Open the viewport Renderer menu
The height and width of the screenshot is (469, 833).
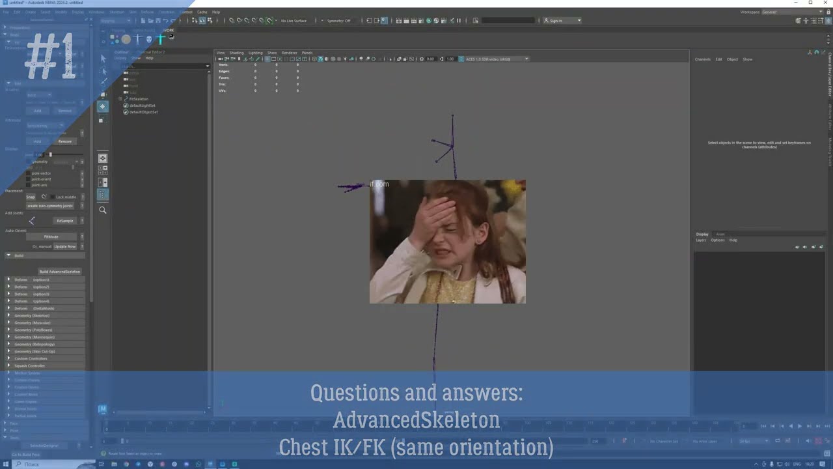point(290,53)
